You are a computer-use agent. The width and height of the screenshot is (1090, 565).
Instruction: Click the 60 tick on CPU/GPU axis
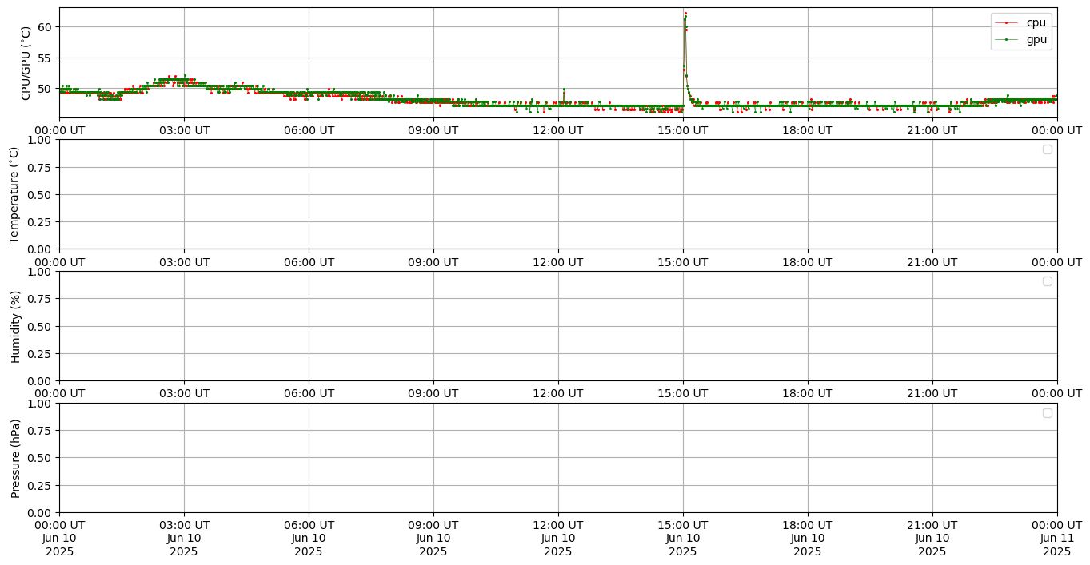45,27
